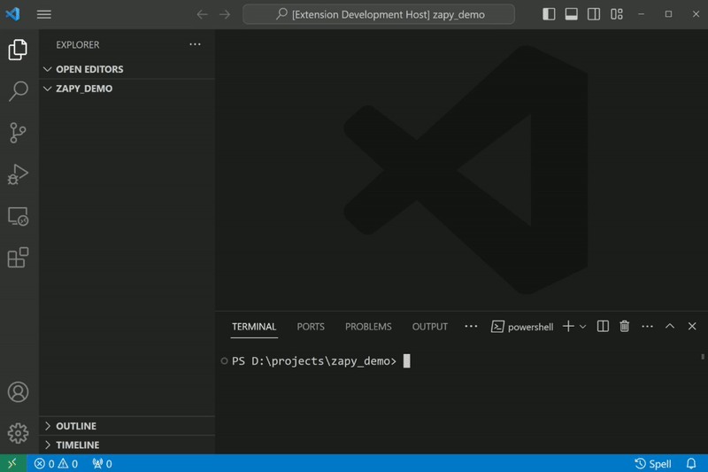Click the VS Code logo icon
This screenshot has width=708, height=472.
[x=12, y=14]
